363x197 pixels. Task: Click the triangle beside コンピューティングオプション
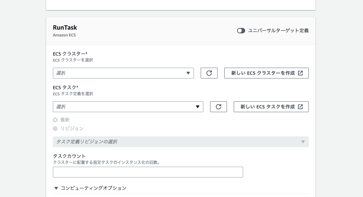(x=56, y=188)
